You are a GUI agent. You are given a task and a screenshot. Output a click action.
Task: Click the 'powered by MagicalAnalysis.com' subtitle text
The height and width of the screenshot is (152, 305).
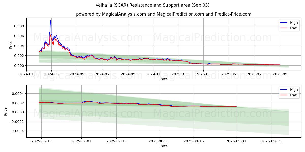click(111, 14)
